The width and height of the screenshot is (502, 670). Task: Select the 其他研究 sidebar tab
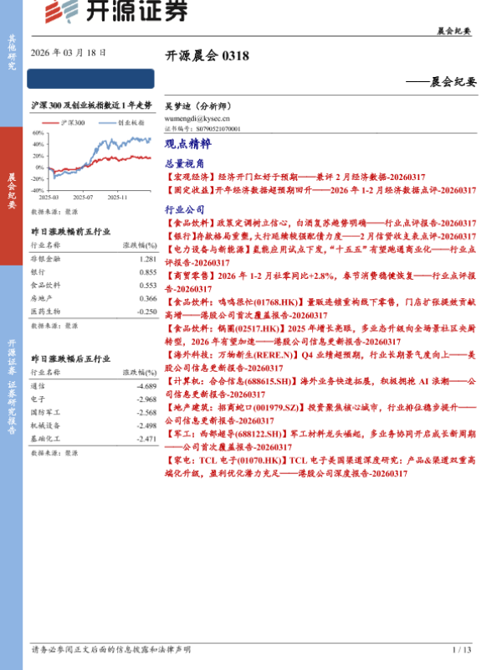tap(12, 52)
